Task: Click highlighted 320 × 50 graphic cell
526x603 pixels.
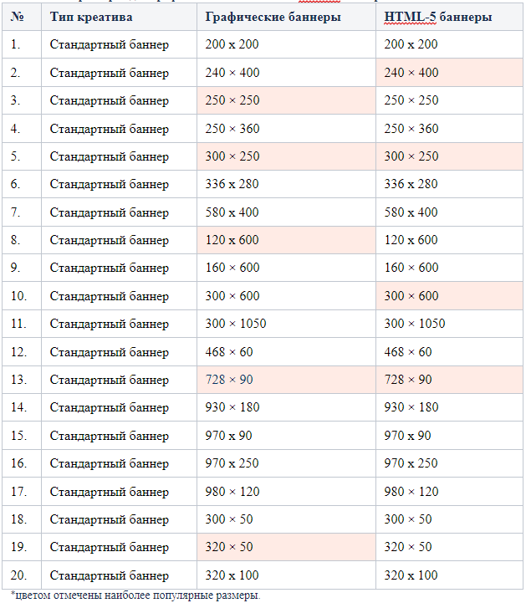Action: (287, 547)
